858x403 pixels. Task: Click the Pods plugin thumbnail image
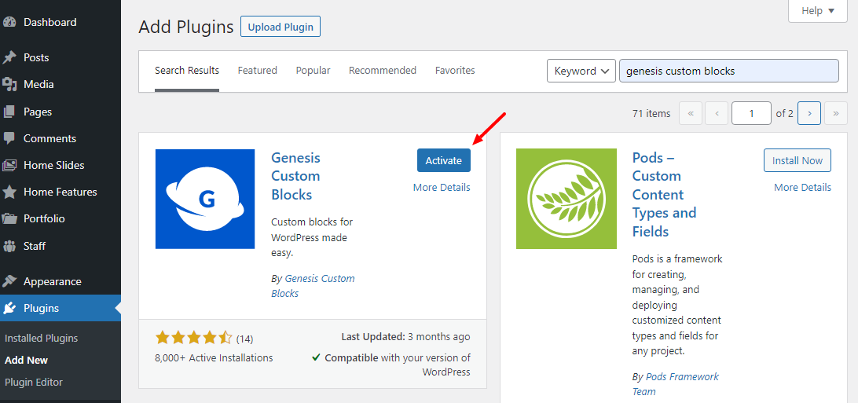click(x=566, y=199)
